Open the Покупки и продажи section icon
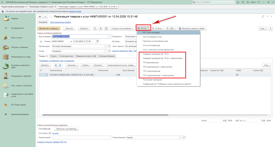The height and width of the screenshot is (147, 275). [x=5, y=47]
